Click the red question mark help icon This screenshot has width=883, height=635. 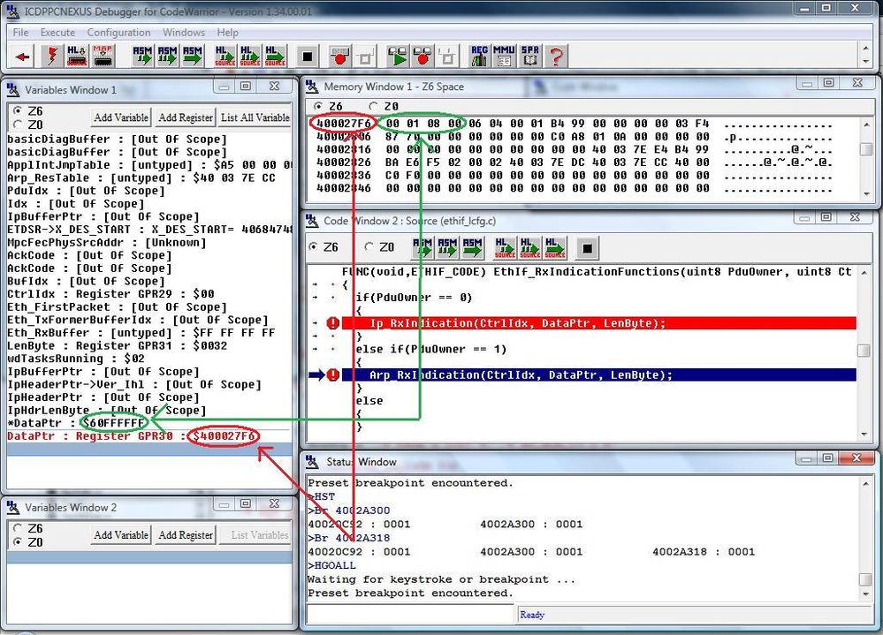point(556,57)
